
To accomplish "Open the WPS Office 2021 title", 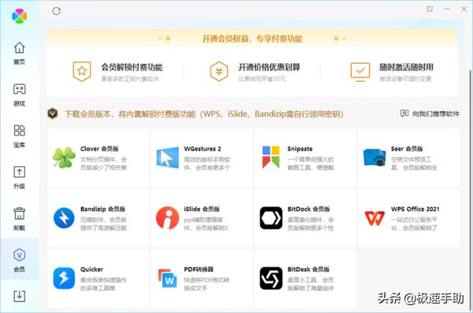I will pyautogui.click(x=415, y=209).
